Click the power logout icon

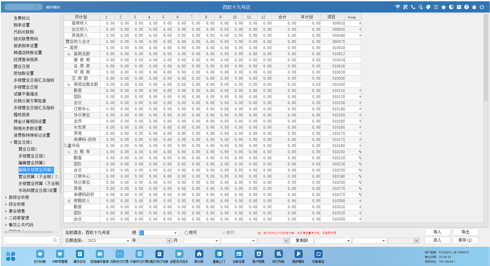482,7
